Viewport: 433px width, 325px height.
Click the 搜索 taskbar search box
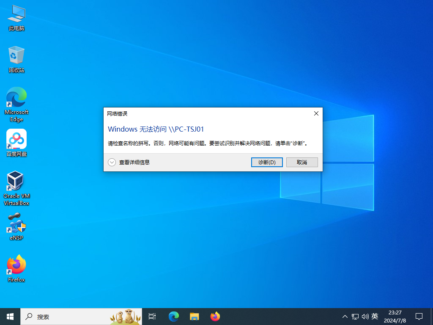81,317
